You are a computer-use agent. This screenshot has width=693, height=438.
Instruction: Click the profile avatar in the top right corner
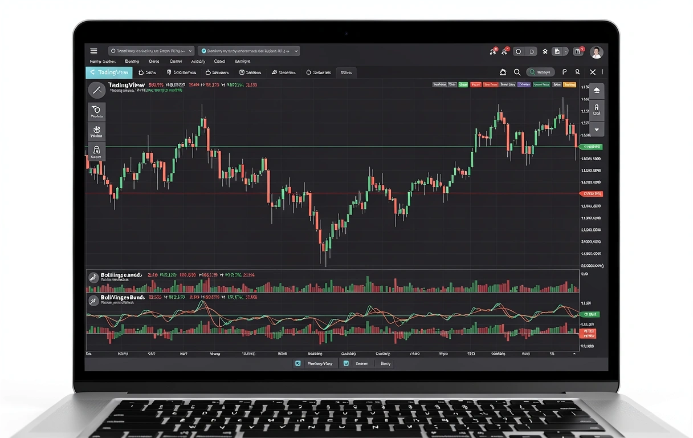[596, 52]
